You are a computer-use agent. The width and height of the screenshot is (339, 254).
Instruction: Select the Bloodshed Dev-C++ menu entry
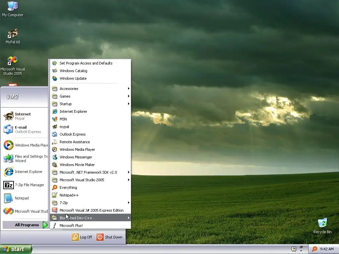pos(91,218)
